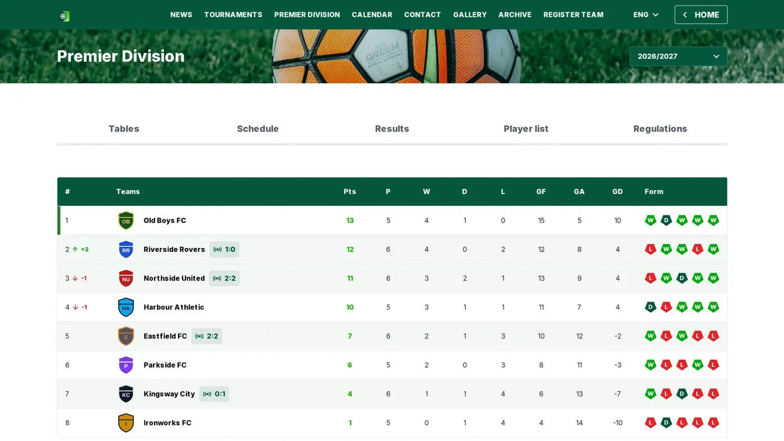Go to News in the navigation
This screenshot has height=441, width=784.
(x=181, y=15)
